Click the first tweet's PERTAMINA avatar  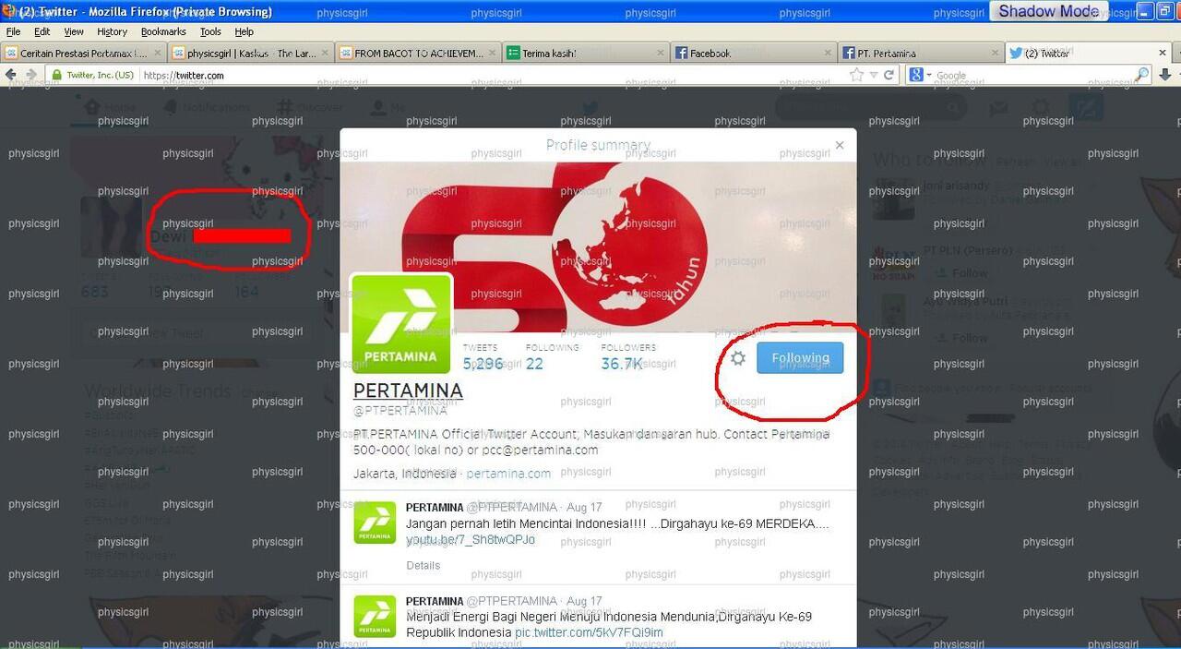click(376, 523)
